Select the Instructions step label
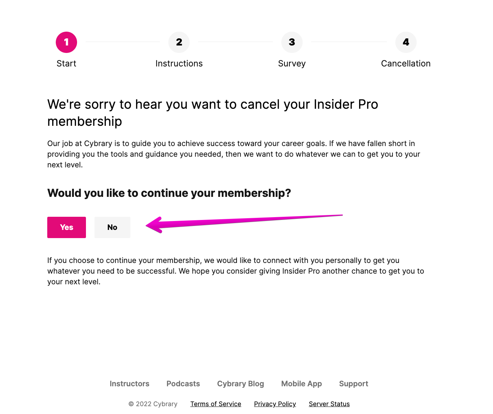Screen dimensions: 493x414 tap(179, 64)
